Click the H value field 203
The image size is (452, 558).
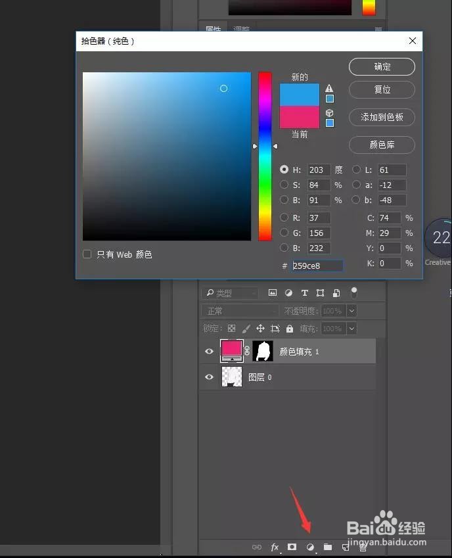coord(319,170)
